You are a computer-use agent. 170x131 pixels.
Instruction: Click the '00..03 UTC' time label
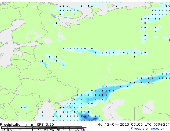(141, 125)
